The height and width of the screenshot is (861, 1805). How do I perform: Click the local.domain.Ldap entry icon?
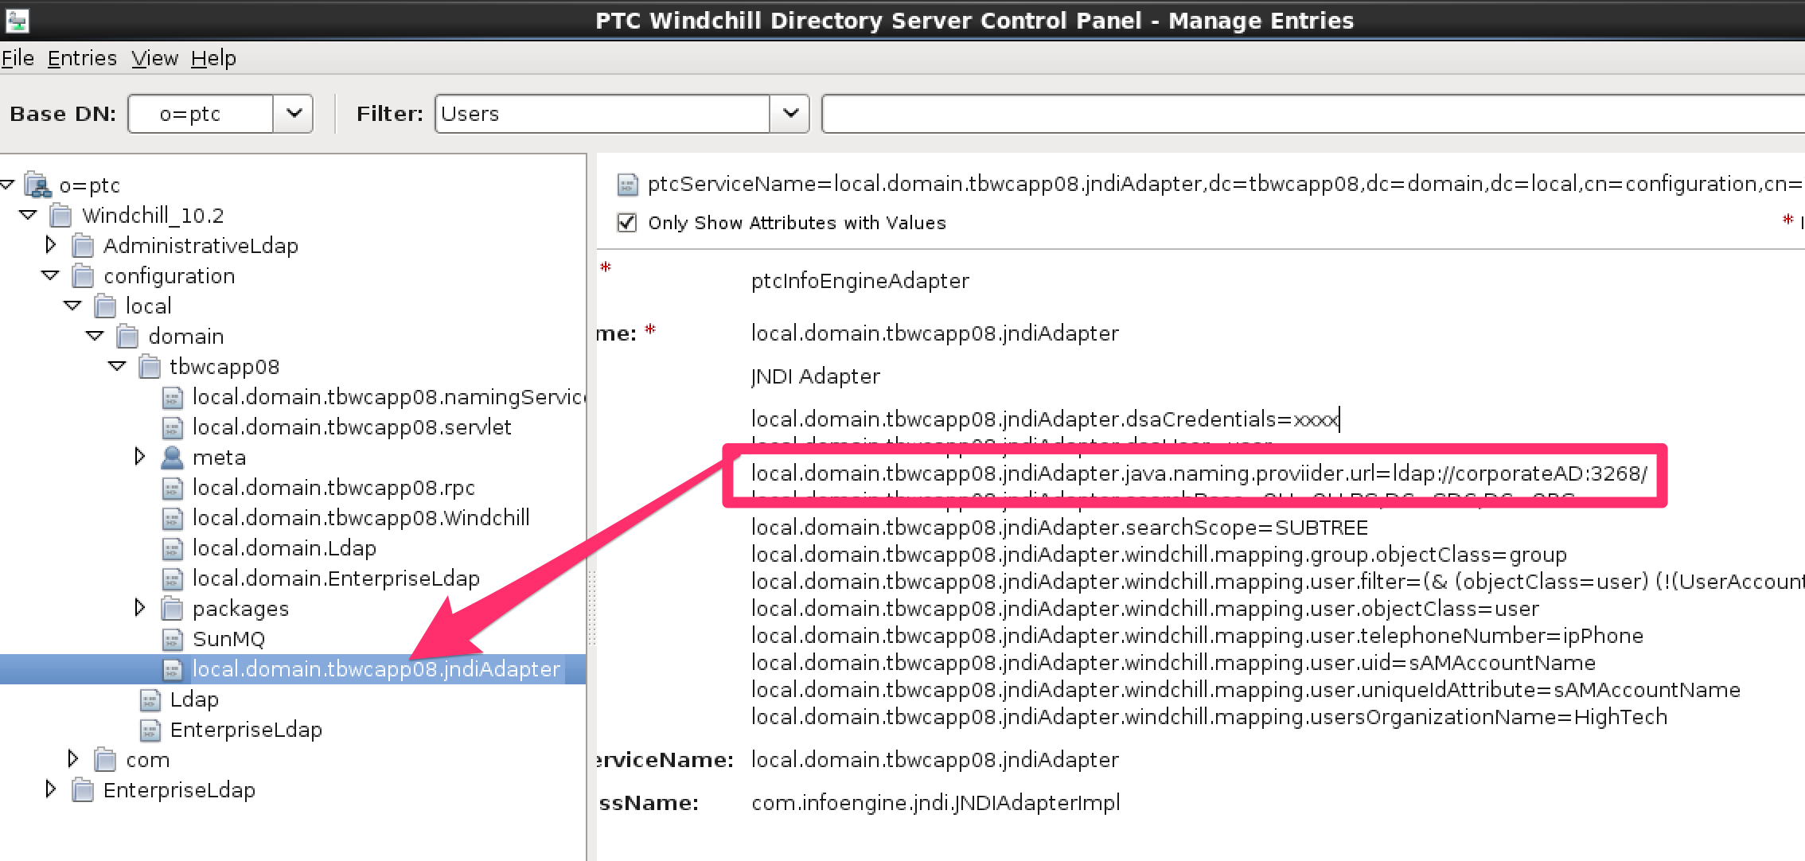point(172,548)
